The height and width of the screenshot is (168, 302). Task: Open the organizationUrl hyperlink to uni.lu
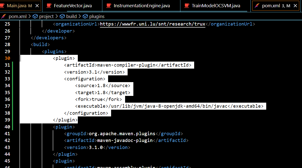[x=153, y=24]
